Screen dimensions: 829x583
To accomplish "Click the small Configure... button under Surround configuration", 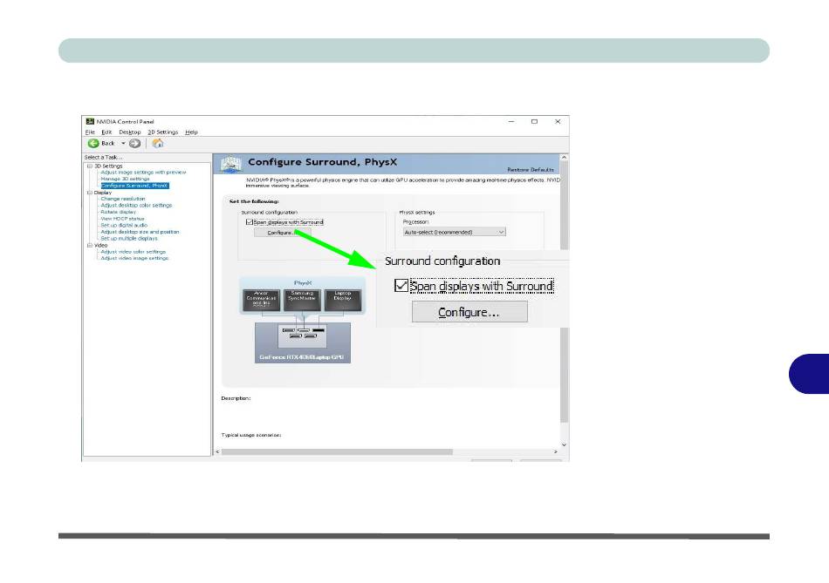I will 282,233.
